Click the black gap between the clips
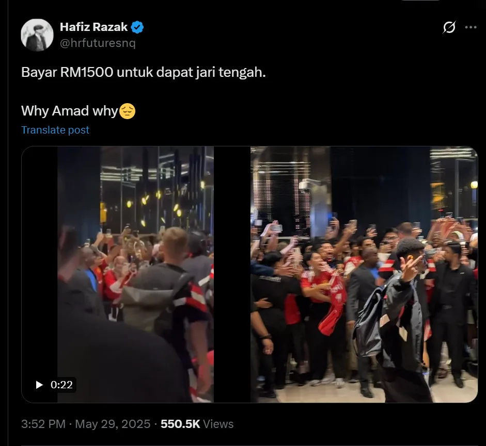486x446 pixels. (x=232, y=273)
